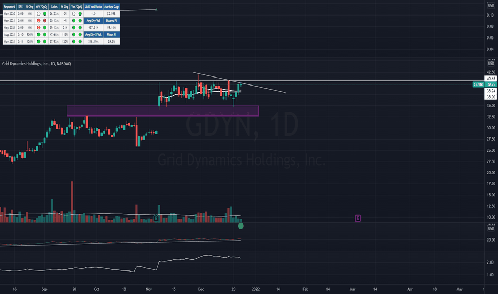Click the white EPS YoY circle for Nov 2020
The image size is (498, 294).
point(38,14)
